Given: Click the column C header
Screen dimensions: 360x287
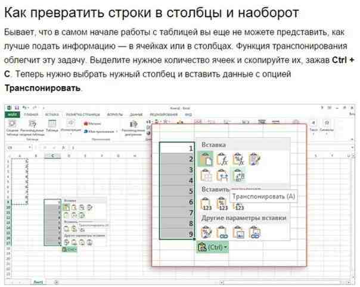Looking at the screenshot, I should tap(52, 156).
